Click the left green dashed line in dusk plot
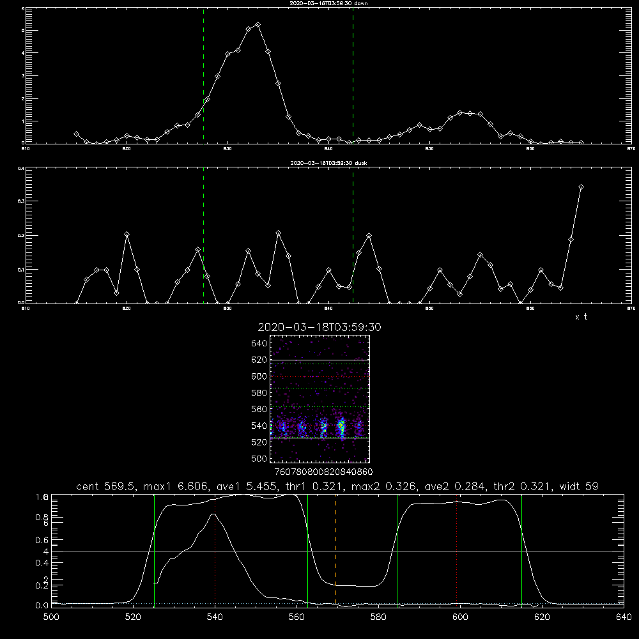The height and width of the screenshot is (639, 639). click(203, 235)
